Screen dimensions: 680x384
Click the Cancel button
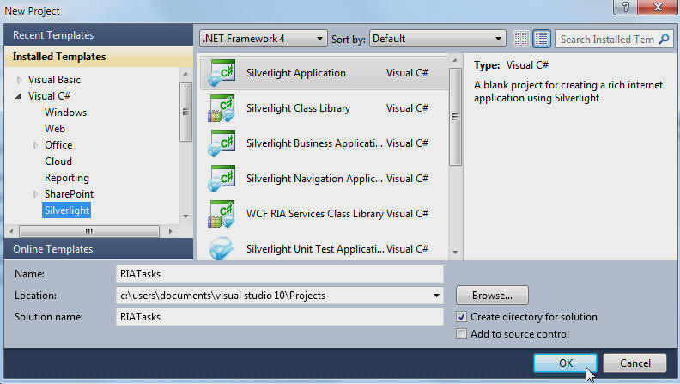pos(634,363)
